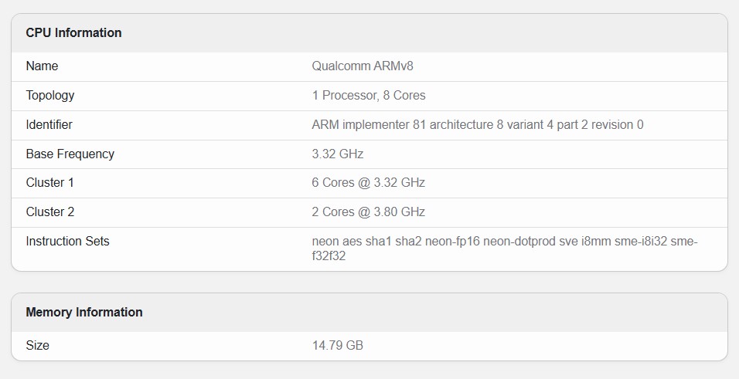The width and height of the screenshot is (739, 379).
Task: Click the Base Frequency row label
Action: (70, 154)
